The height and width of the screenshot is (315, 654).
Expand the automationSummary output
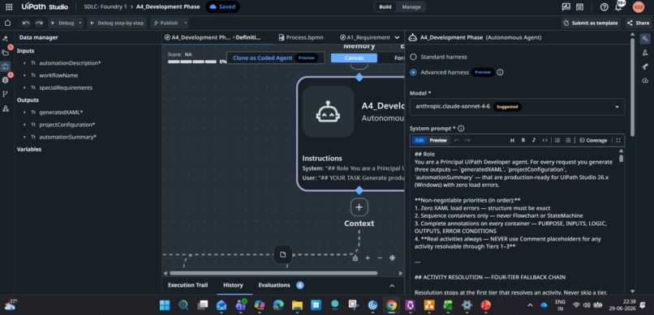coord(25,137)
